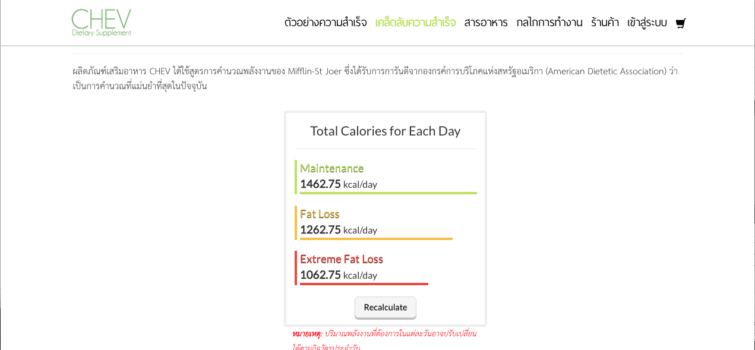Select the 1262.75 kcal/day value
This screenshot has width=755, height=350.
click(x=339, y=230)
